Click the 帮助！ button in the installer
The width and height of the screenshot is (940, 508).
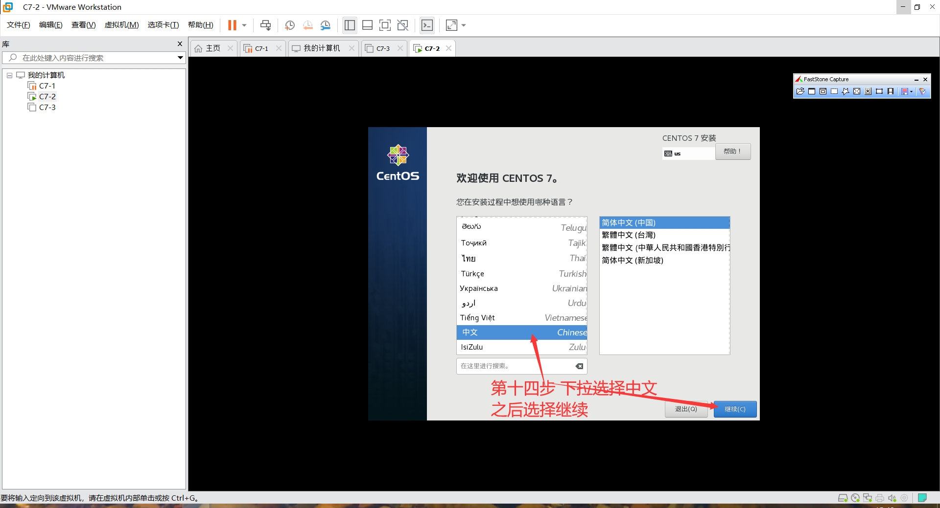click(x=732, y=152)
